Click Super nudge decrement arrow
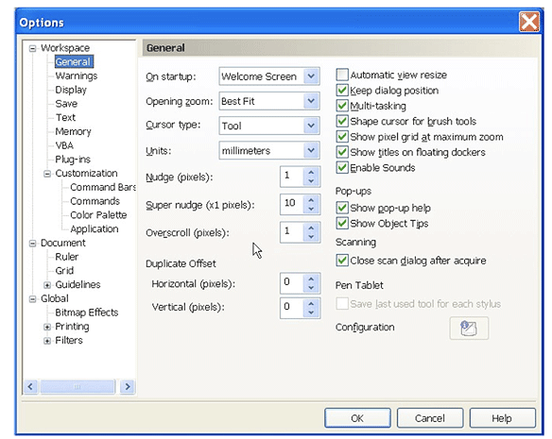Viewport: 552px width, 439px height. pos(311,209)
